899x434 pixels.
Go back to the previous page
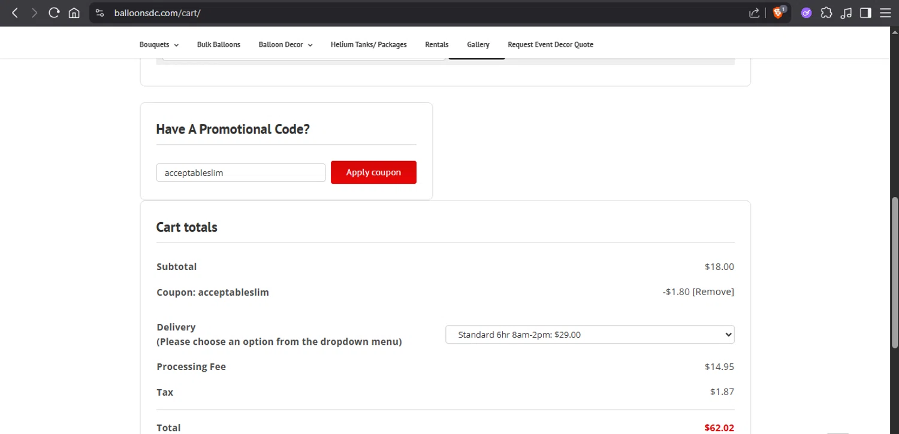point(15,13)
